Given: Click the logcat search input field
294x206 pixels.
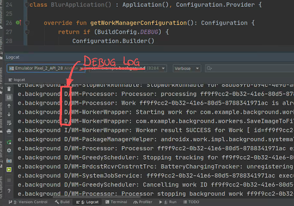Looking at the screenshot, I should 249,68.
